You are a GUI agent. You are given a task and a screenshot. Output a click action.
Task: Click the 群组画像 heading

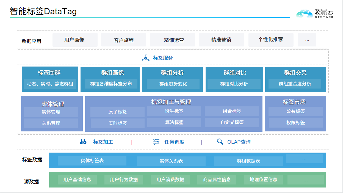(x=112, y=73)
